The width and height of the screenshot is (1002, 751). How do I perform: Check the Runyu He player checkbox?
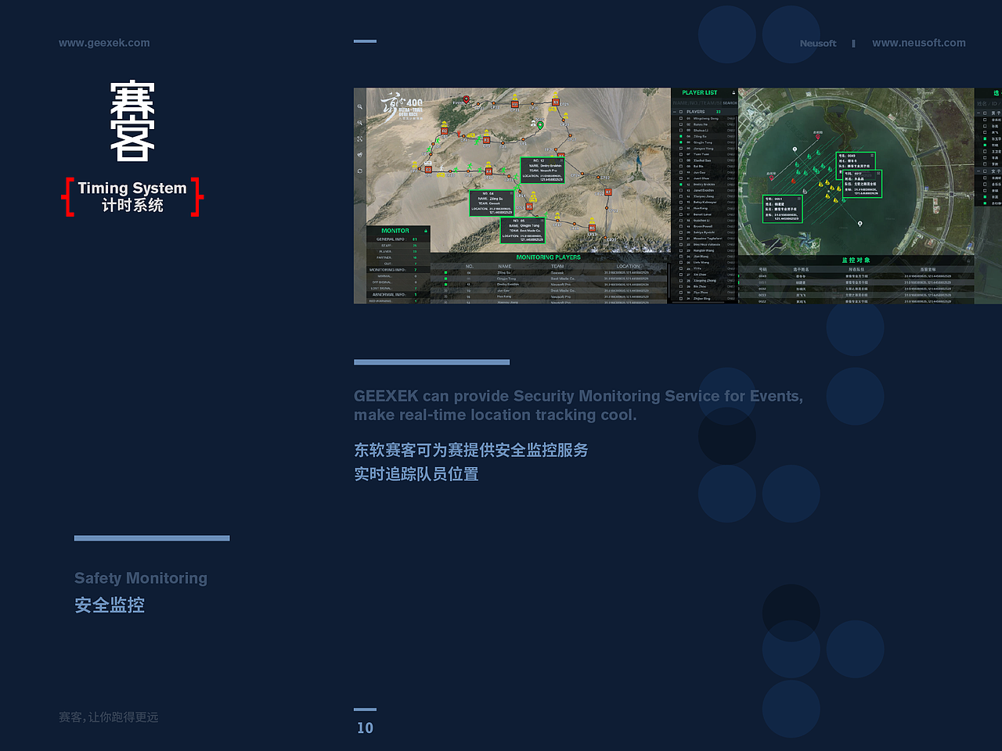(681, 124)
